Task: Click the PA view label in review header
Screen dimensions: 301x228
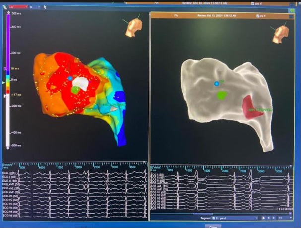Action: [x=176, y=16]
